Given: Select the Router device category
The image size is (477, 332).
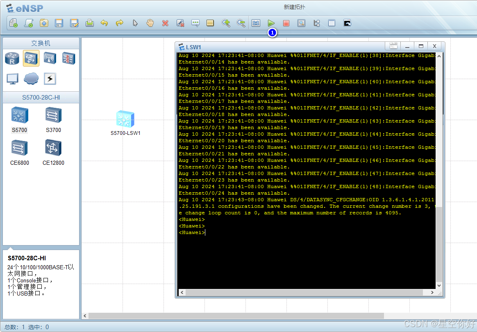Looking at the screenshot, I should (12, 58).
